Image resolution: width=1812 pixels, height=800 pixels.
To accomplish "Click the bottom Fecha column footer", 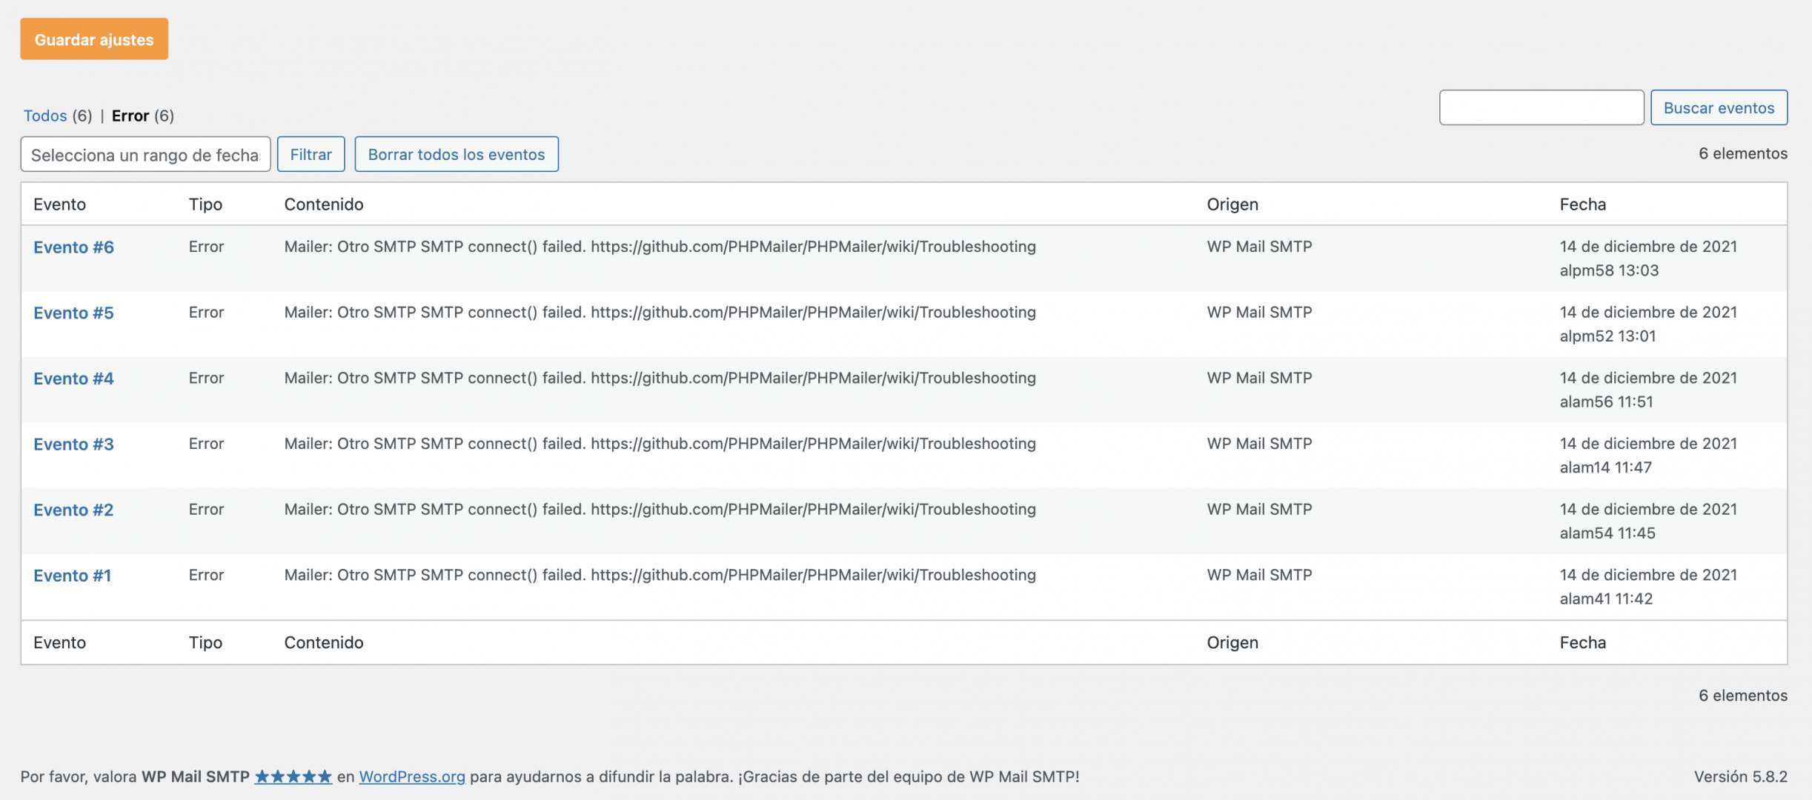I will pyautogui.click(x=1582, y=642).
